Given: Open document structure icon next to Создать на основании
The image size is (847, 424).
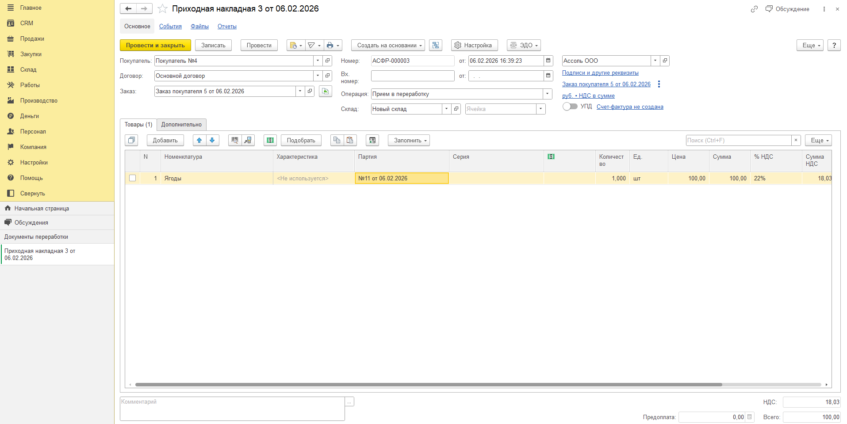Looking at the screenshot, I should pyautogui.click(x=436, y=45).
